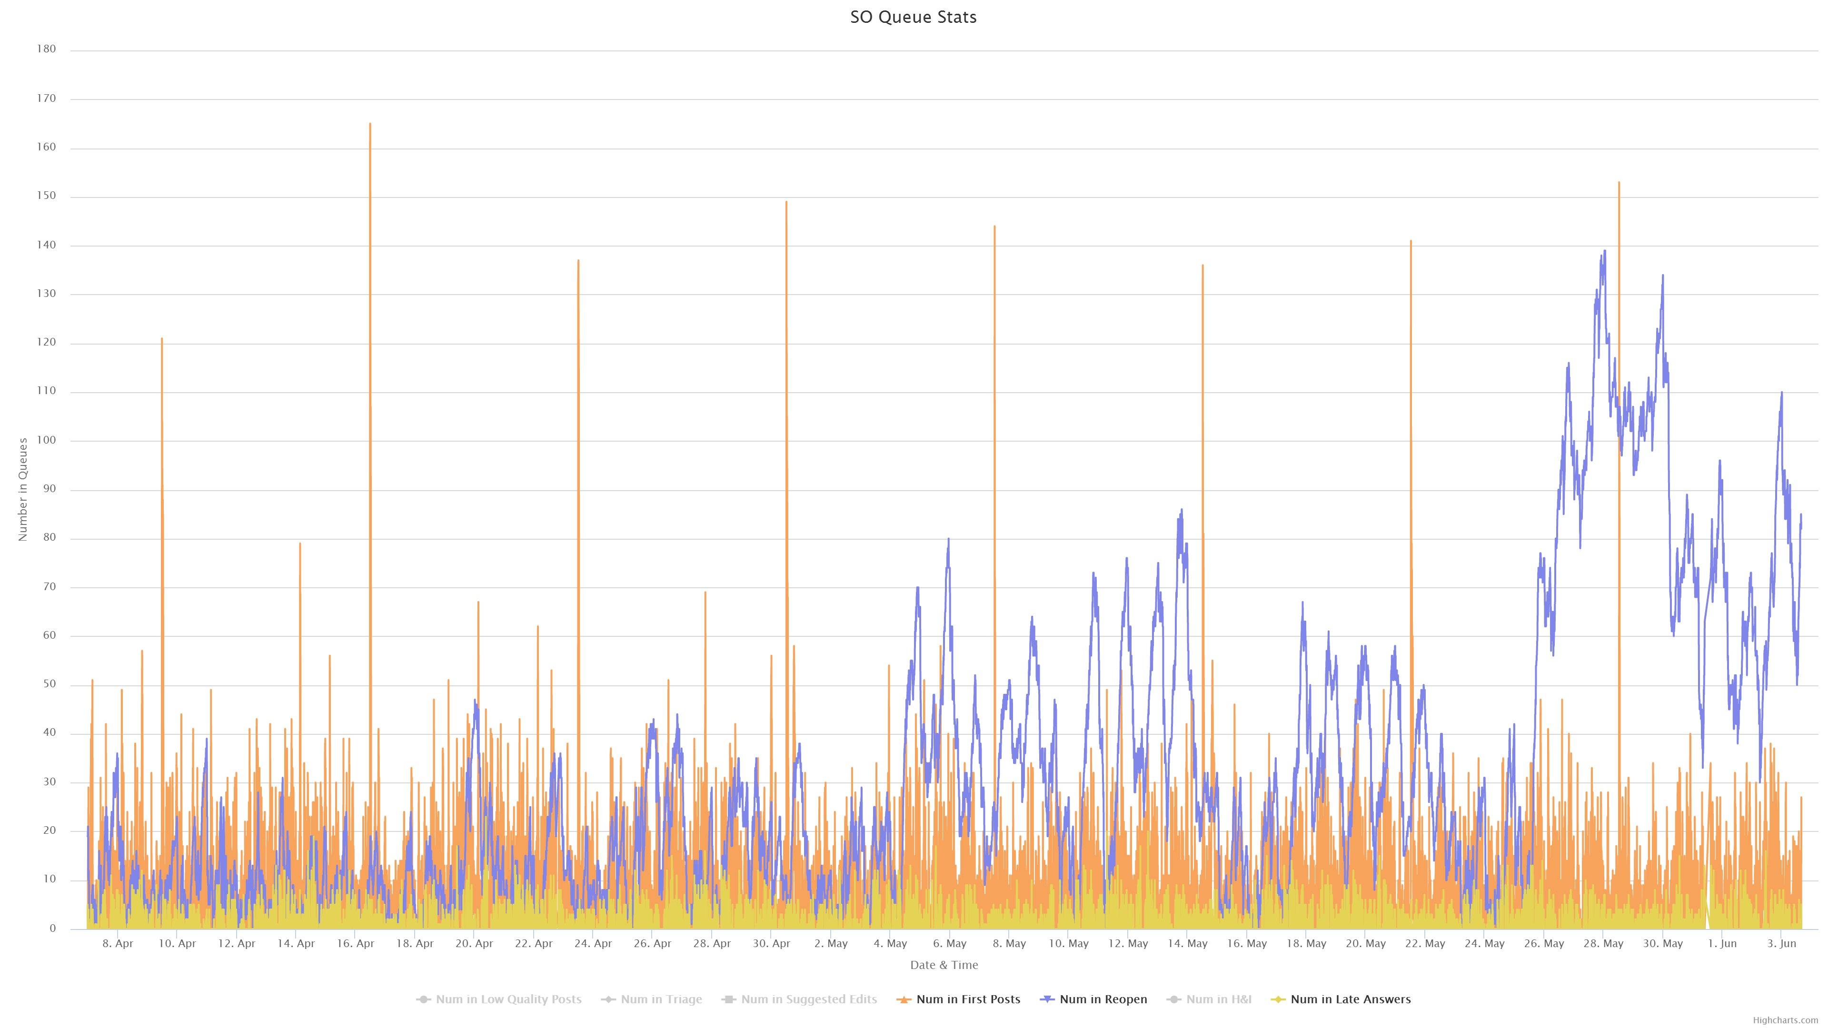
Task: Click the 153 First Posts spike peak after 28. May
Action: (1619, 182)
